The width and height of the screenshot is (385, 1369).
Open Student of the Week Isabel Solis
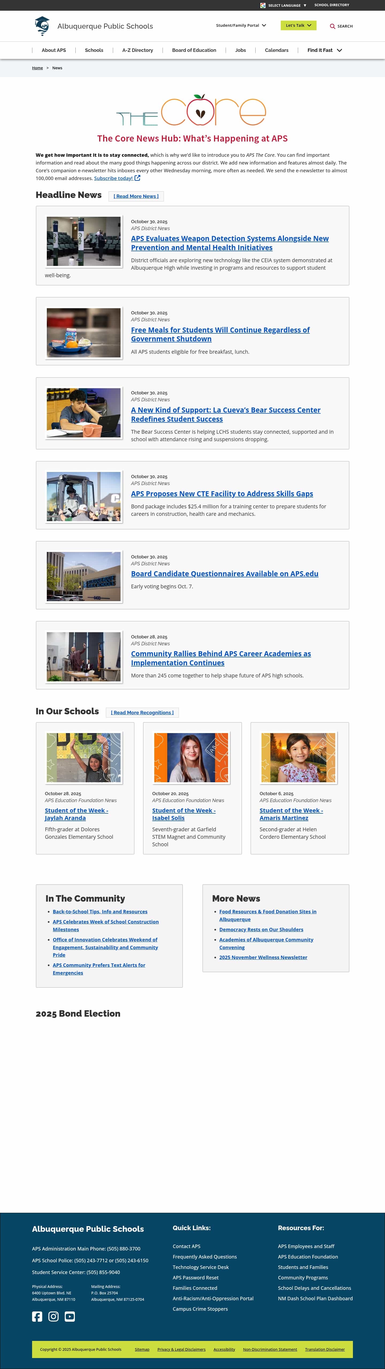click(184, 814)
